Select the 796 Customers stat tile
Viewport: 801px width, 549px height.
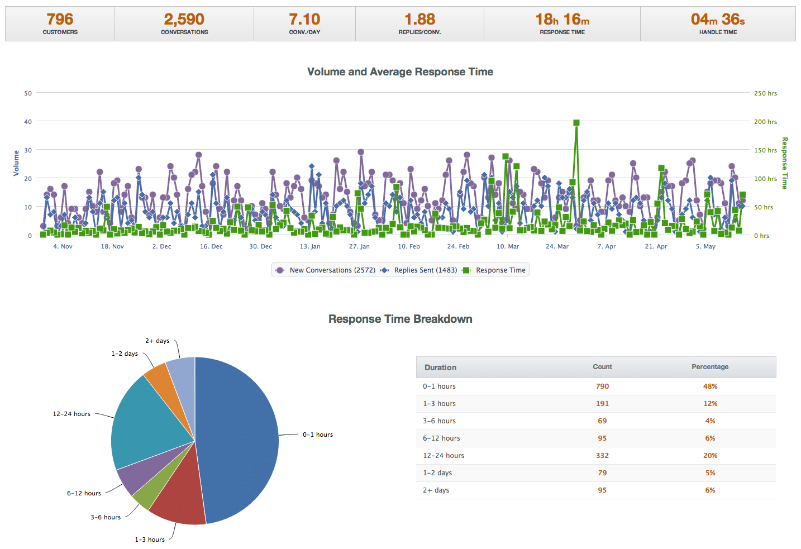click(x=60, y=24)
